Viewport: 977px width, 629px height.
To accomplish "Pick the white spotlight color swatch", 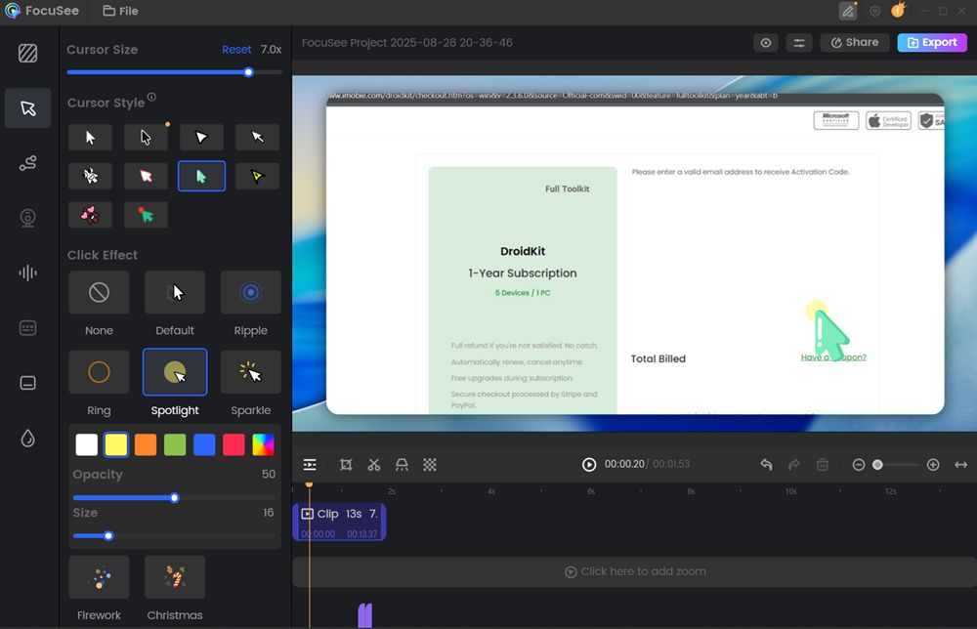I will 87,444.
